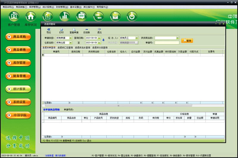
Task: Click the 商品编号 column header
Action: (53, 118)
